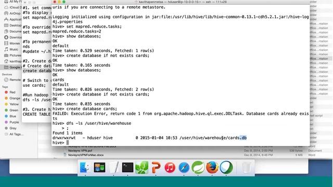This screenshot has width=333, height=187.
Task: Open TextEdit from the Dock
Action: pos(113,167)
